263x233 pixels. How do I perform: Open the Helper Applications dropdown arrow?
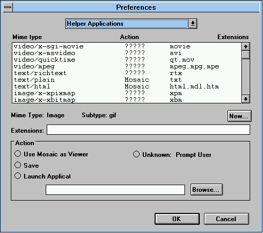coord(193,24)
